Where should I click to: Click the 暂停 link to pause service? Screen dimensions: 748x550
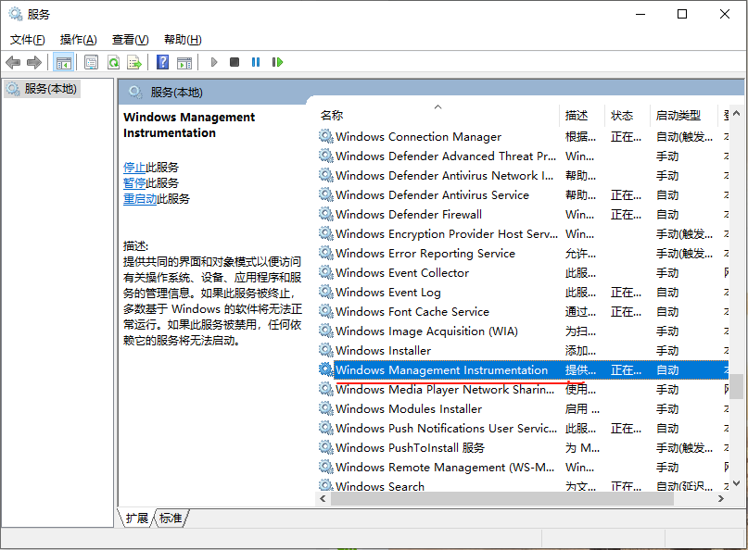134,183
